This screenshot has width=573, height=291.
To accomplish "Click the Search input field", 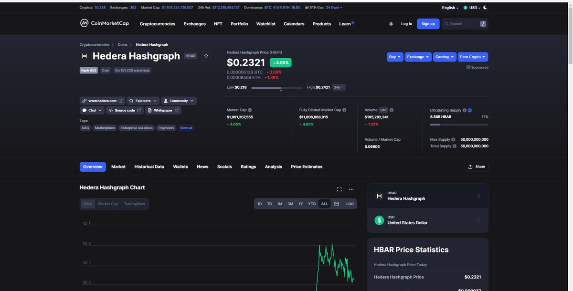I will 465,24.
